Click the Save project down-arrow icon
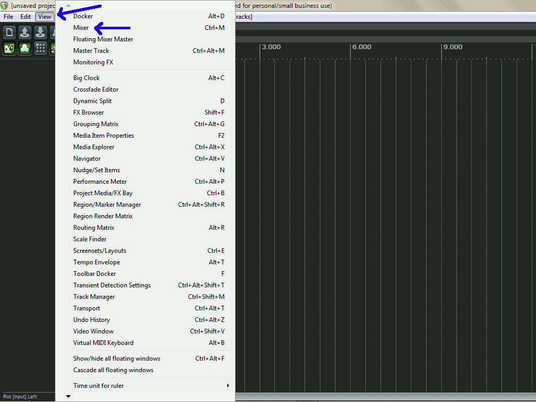This screenshot has height=402, width=536. [x=40, y=32]
